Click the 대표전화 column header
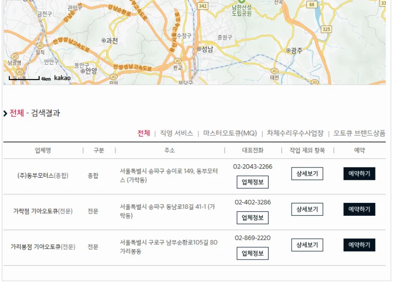Viewport: 394px width, 283px height. tap(252, 150)
